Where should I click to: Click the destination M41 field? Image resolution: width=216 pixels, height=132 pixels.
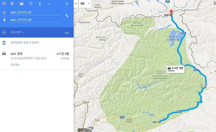click(35, 20)
